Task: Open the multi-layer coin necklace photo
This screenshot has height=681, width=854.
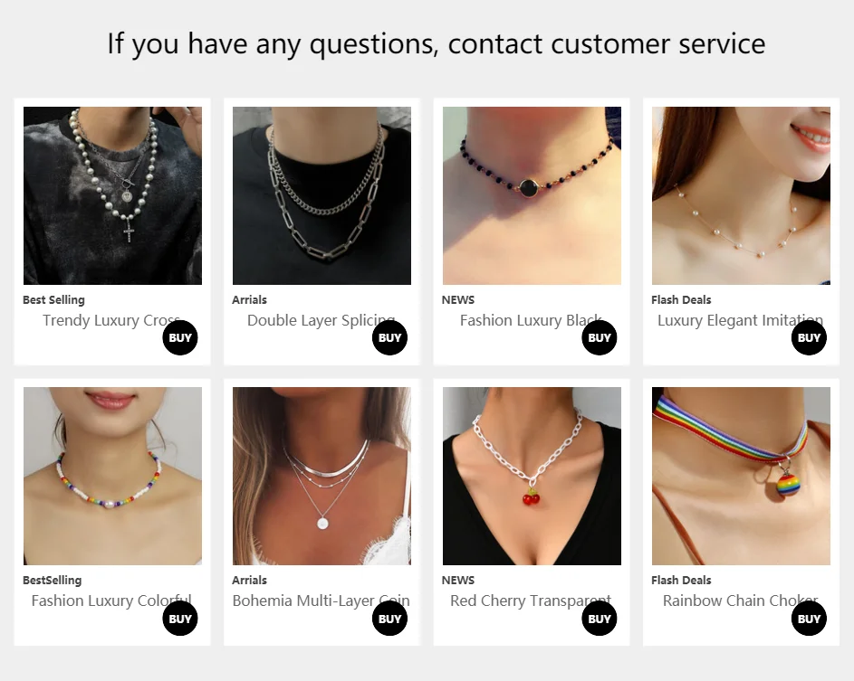Action: click(321, 476)
